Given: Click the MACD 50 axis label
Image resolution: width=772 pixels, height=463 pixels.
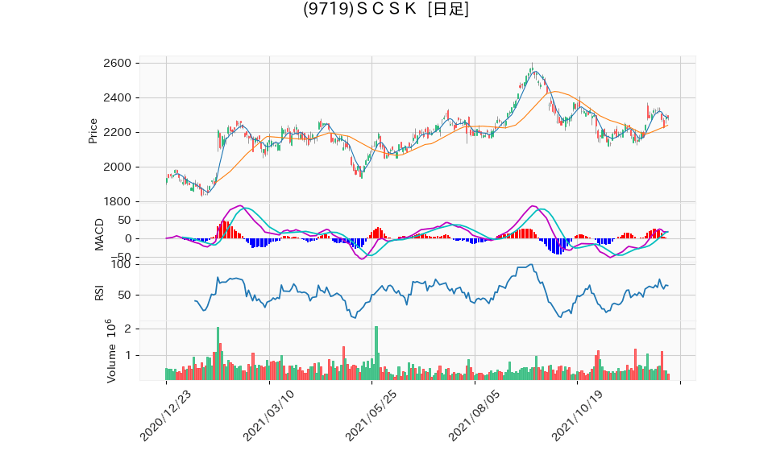Looking at the screenshot, I should click(x=125, y=221).
